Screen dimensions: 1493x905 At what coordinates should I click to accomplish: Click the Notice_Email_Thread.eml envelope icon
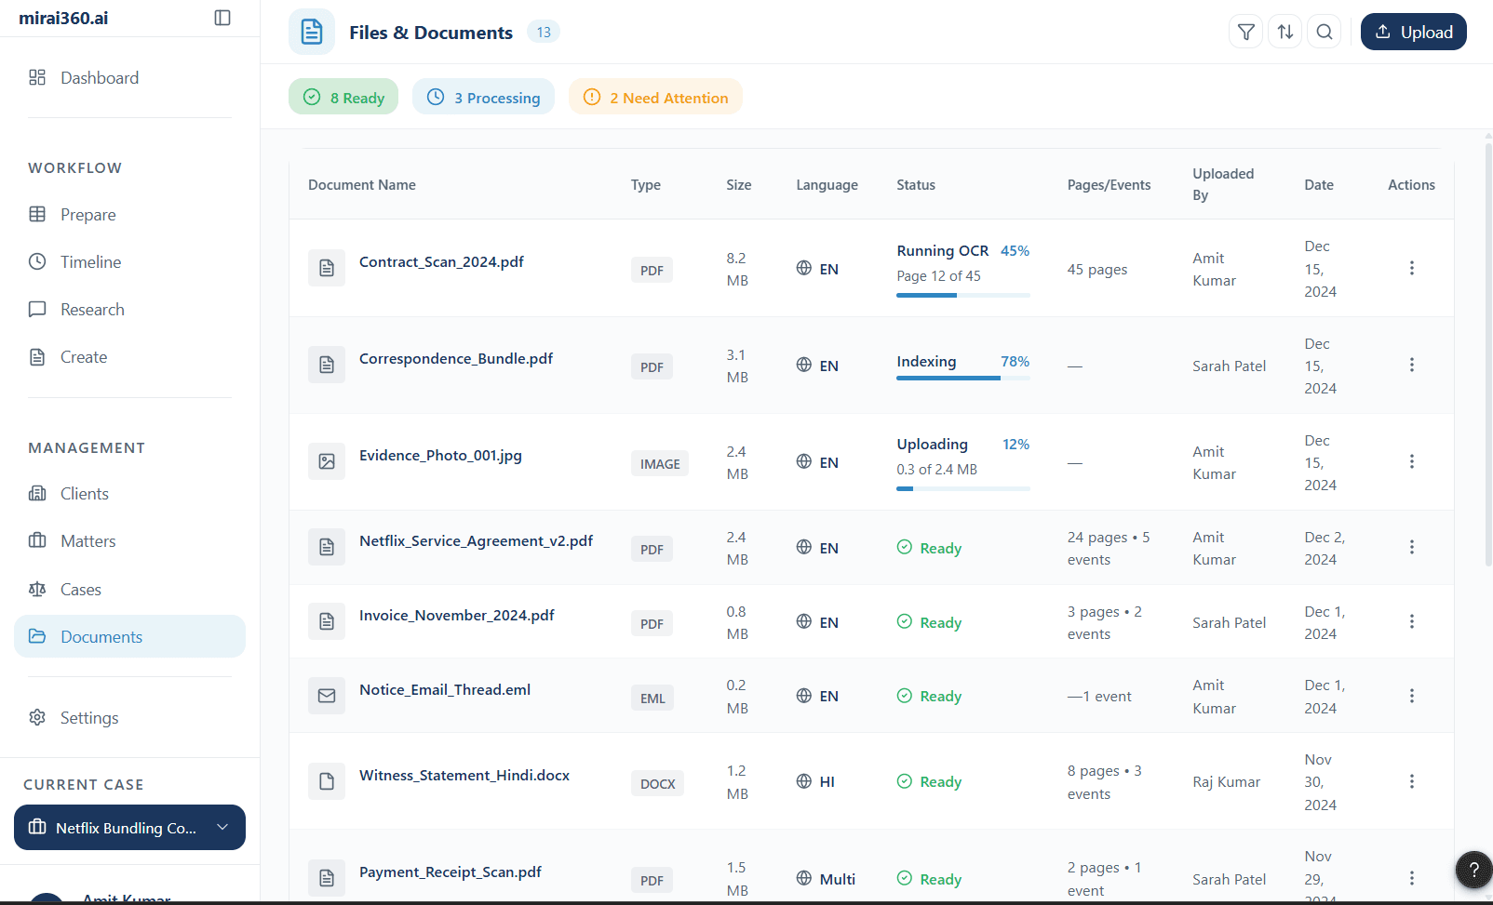click(327, 696)
